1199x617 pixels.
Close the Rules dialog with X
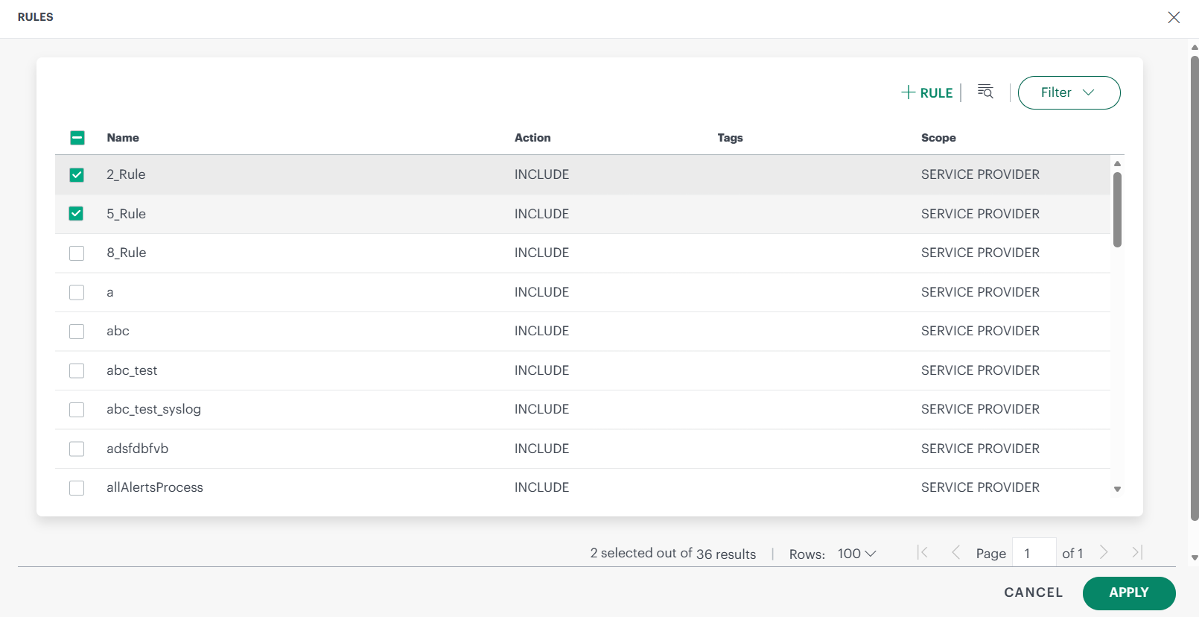point(1174,17)
